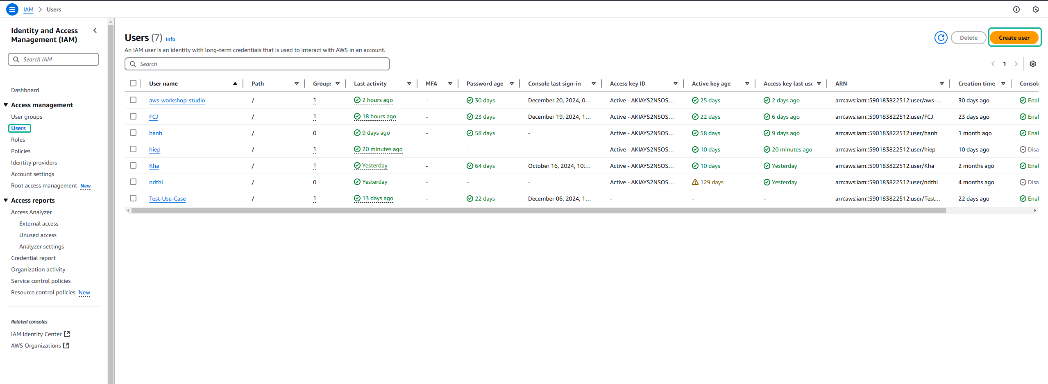Click the info circle icon in top bar
The image size is (1048, 384).
pyautogui.click(x=1016, y=9)
